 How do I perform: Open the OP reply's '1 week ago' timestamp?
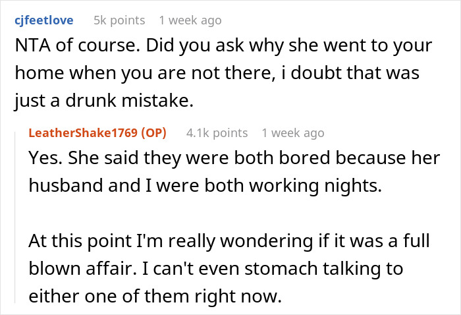click(293, 133)
